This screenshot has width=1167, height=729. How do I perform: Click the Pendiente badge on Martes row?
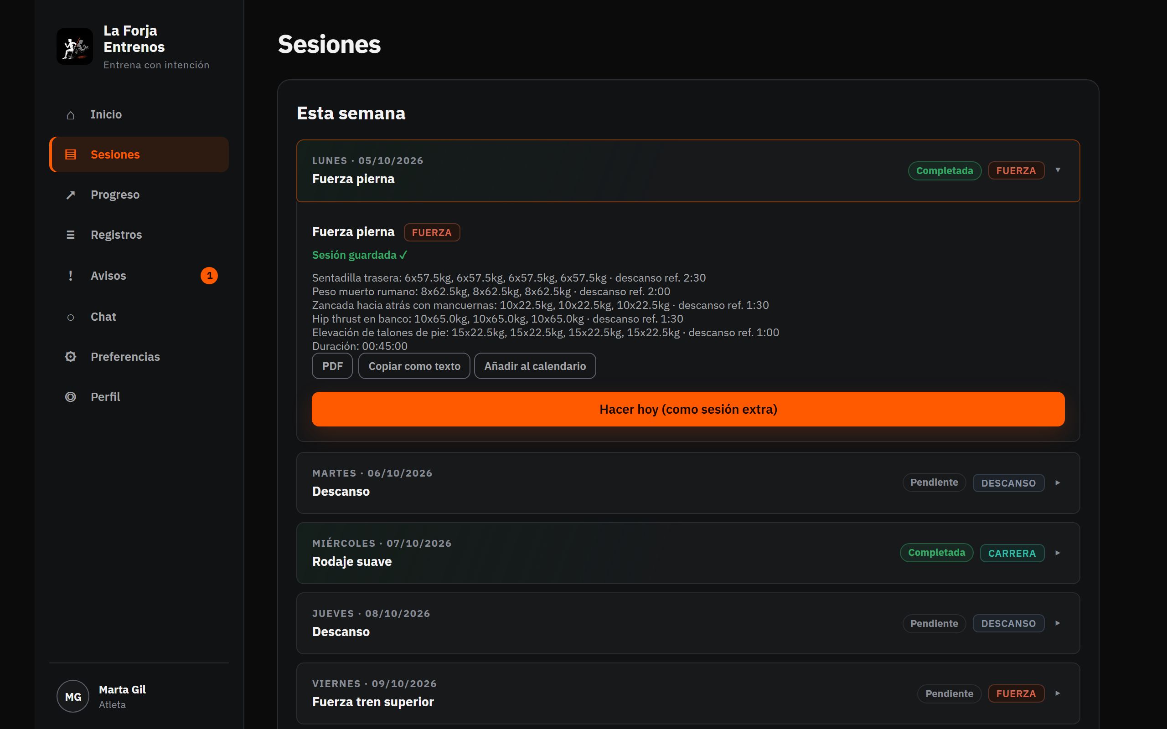click(934, 483)
